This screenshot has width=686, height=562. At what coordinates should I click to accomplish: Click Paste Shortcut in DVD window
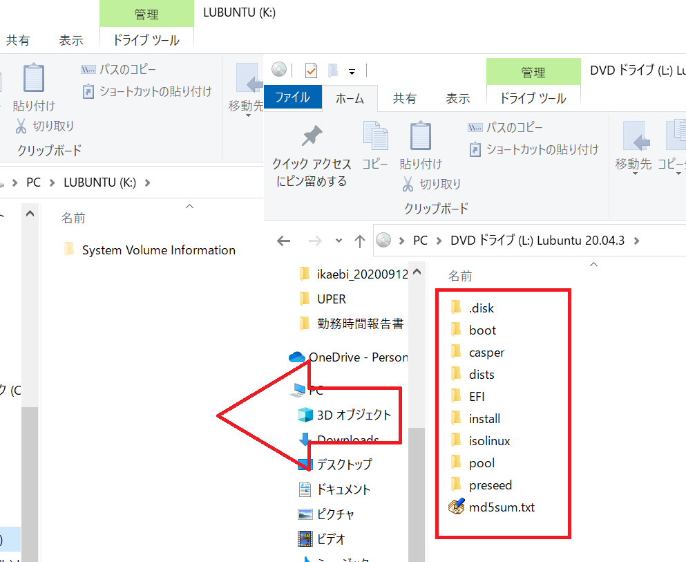click(x=533, y=149)
